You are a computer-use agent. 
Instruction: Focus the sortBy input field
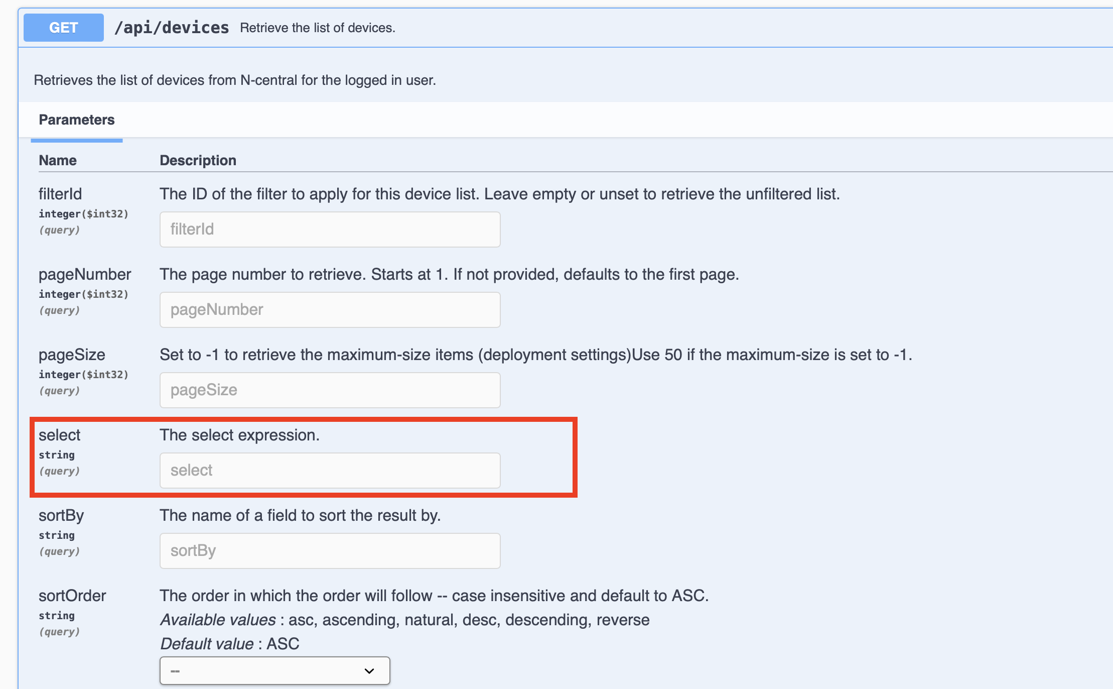(x=330, y=551)
